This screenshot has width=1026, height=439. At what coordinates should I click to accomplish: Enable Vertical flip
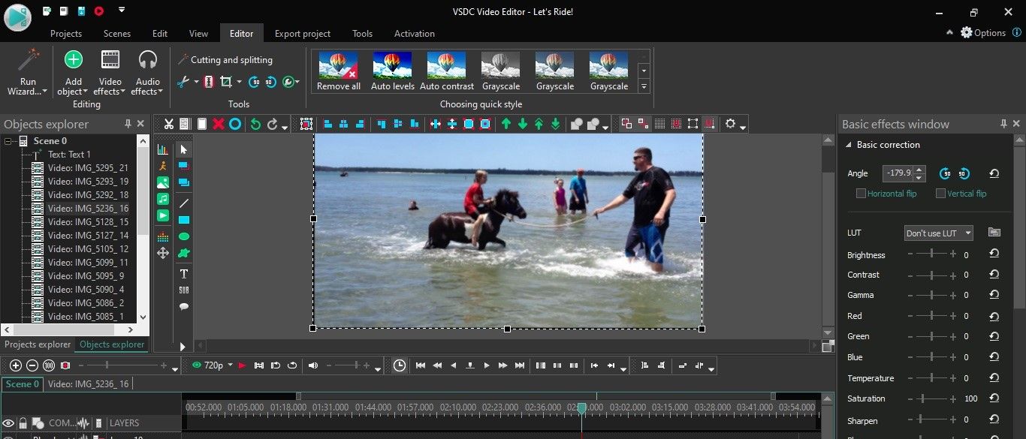(940, 193)
